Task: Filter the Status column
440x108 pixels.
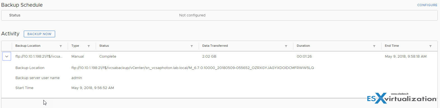Action: tap(192, 46)
